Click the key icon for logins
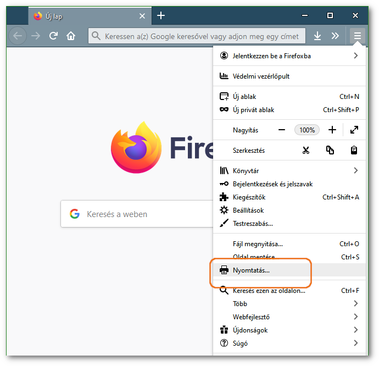 coord(224,184)
